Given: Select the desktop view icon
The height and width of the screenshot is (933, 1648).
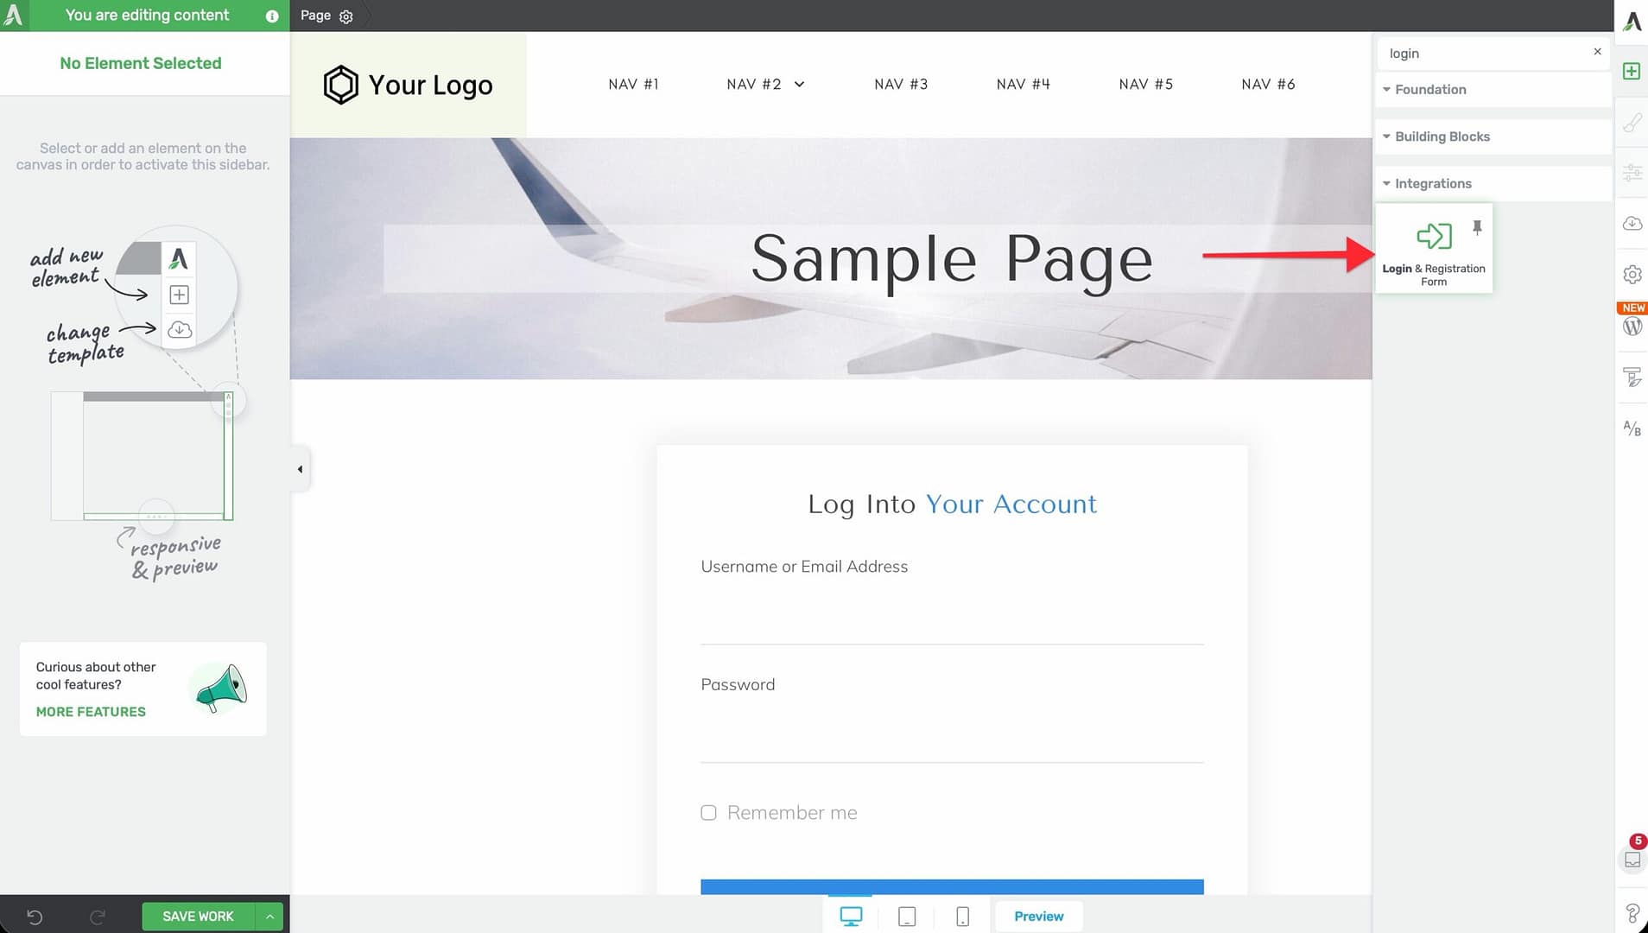Looking at the screenshot, I should pos(851,917).
